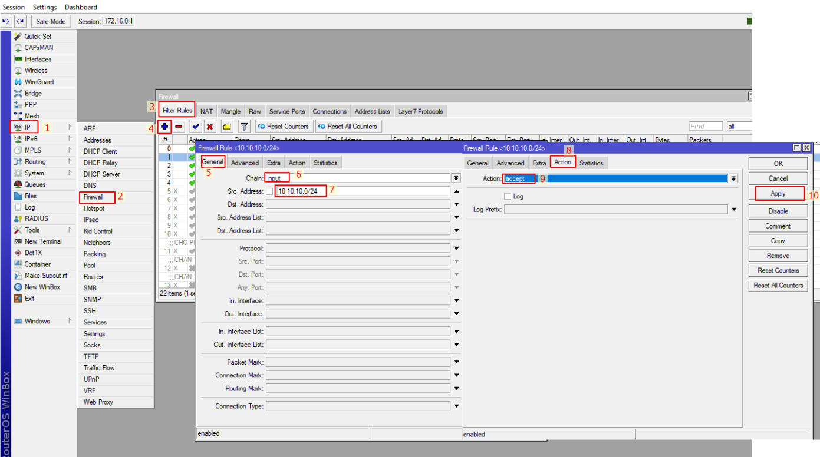Open the Advanced tab in rule dialog
This screenshot has width=820, height=457.
point(245,163)
